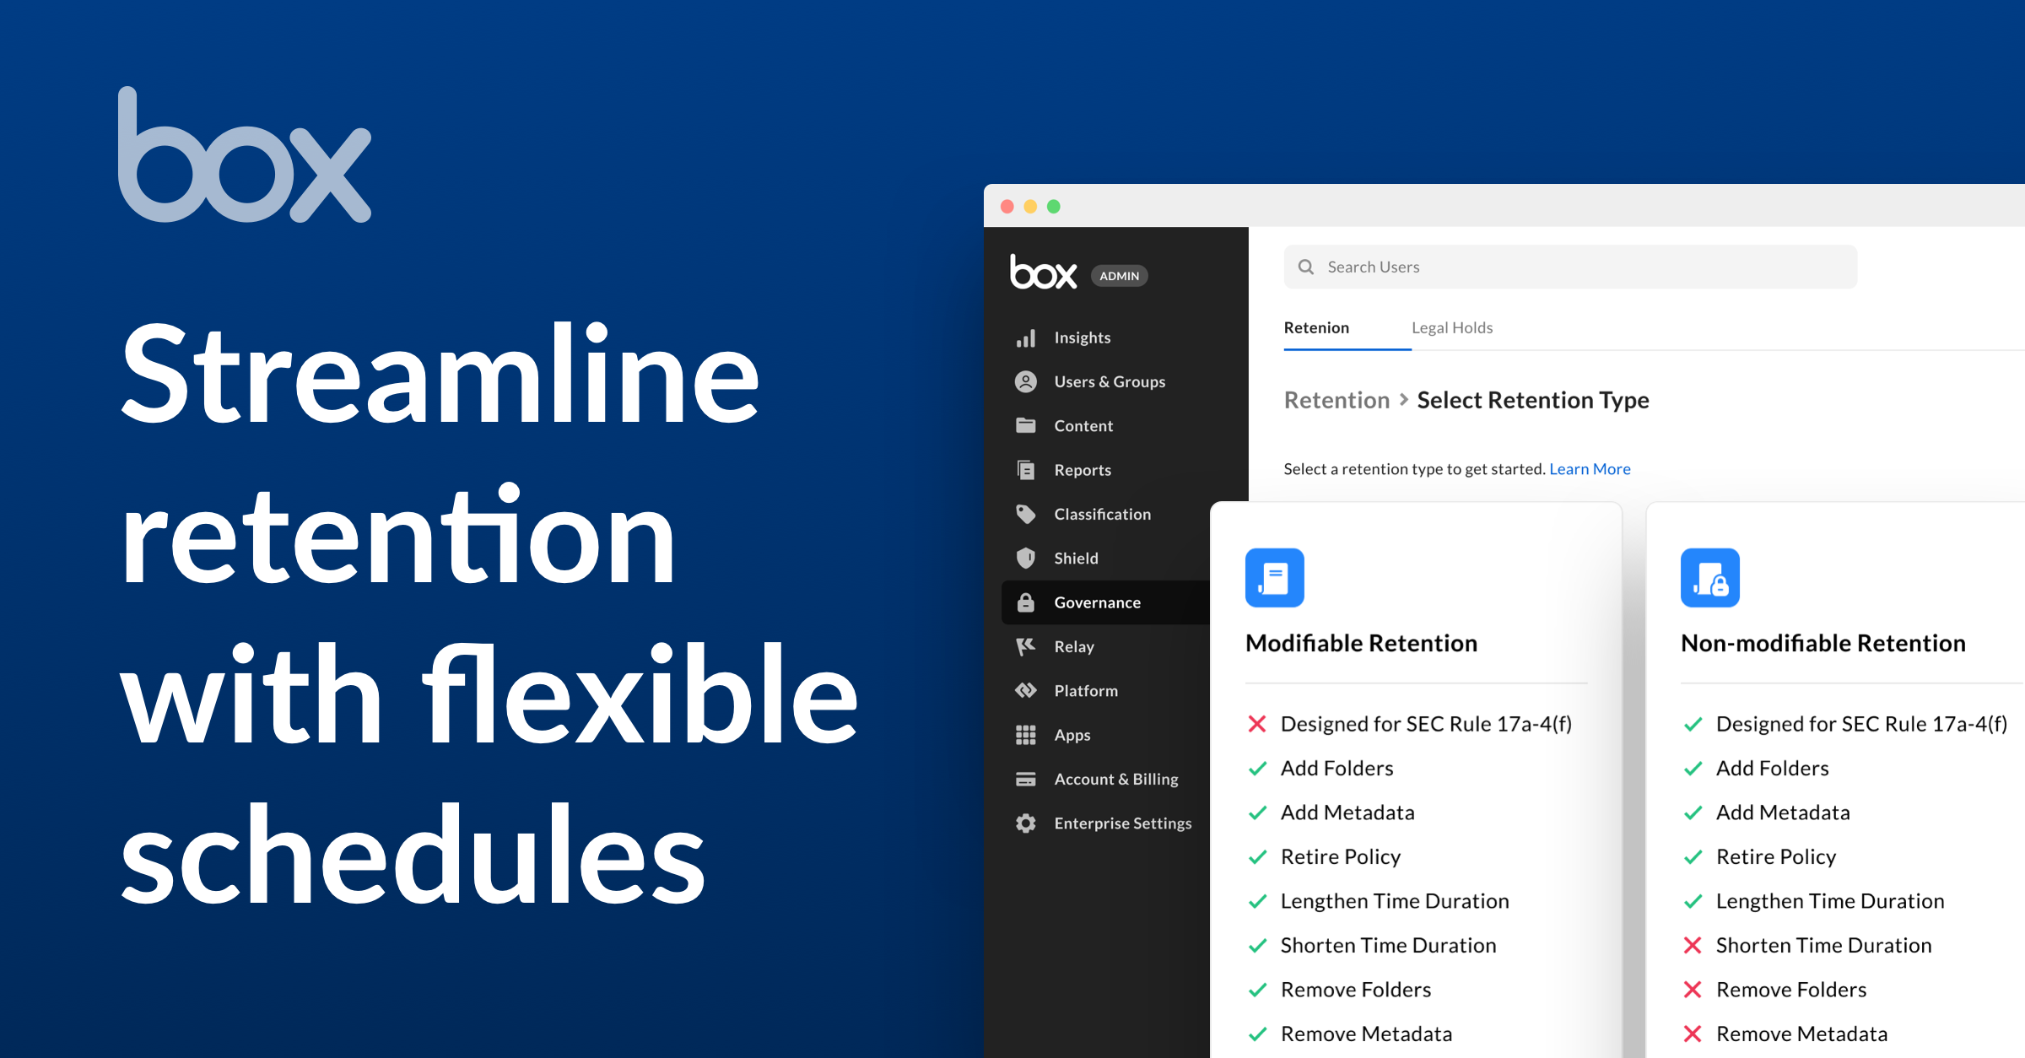The image size is (2025, 1058).
Task: Open the Platform sidebar icon
Action: 1026,690
